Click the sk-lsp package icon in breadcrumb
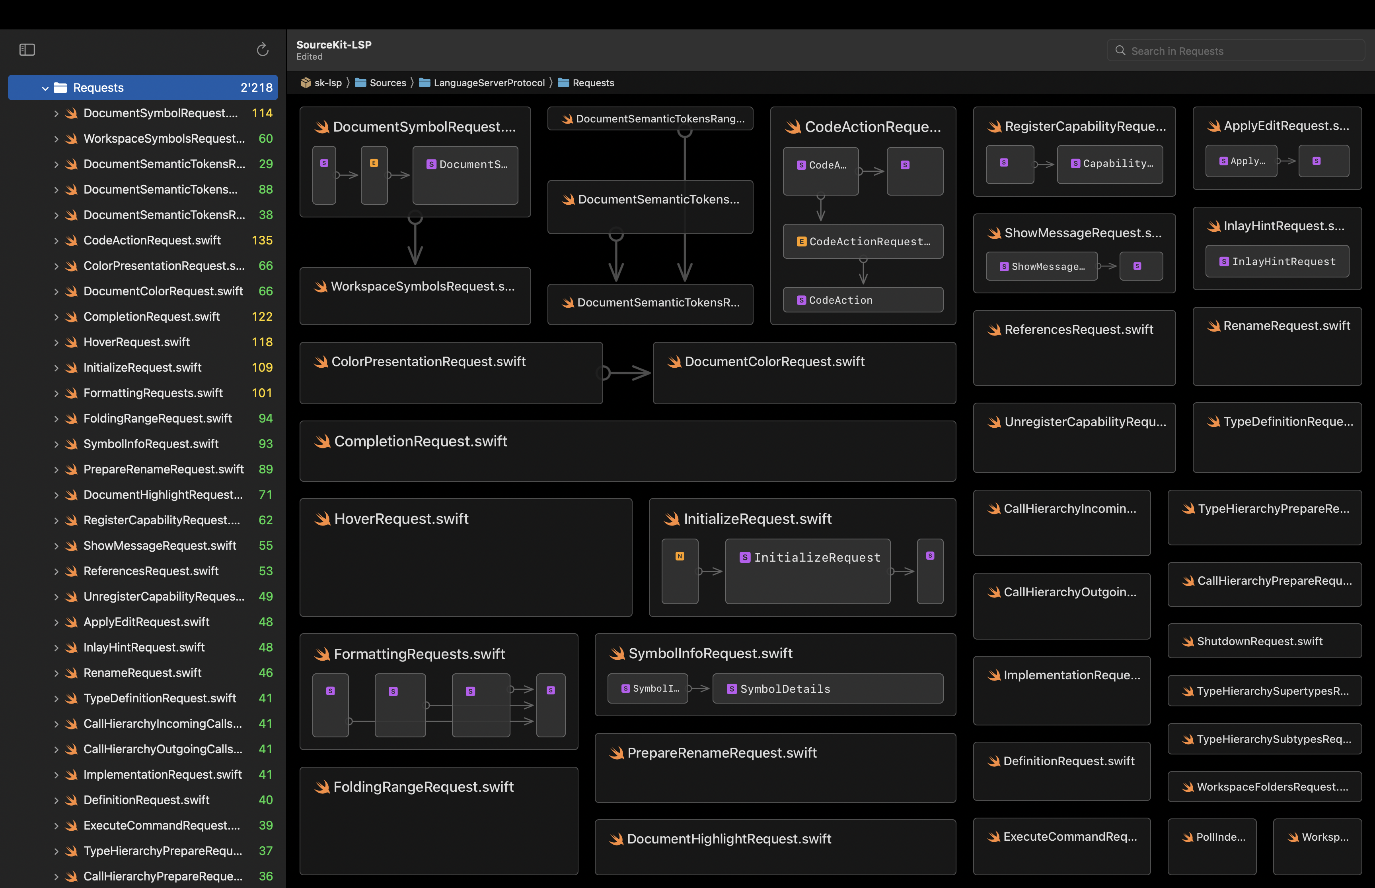 point(306,83)
